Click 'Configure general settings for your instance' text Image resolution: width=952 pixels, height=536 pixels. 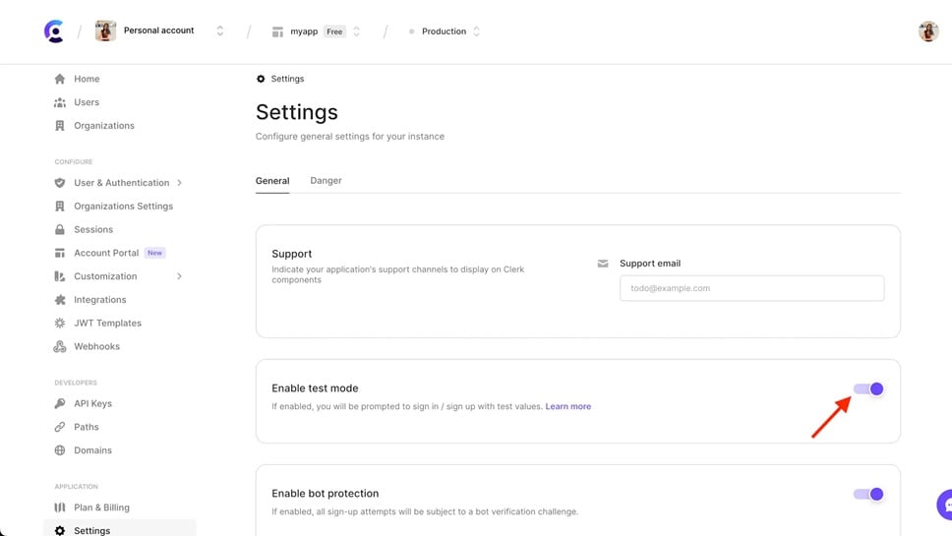tap(350, 137)
